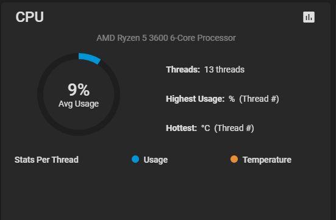
Task: Select the Hottest °C thread value
Action: pyautogui.click(x=227, y=128)
